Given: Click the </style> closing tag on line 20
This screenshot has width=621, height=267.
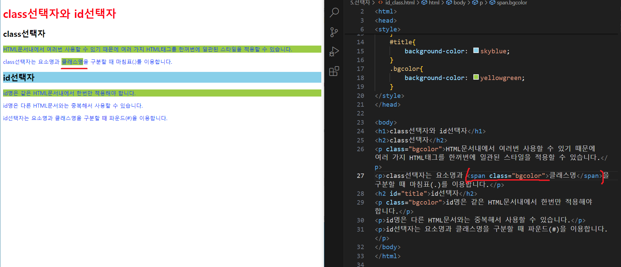Looking at the screenshot, I should 390,96.
